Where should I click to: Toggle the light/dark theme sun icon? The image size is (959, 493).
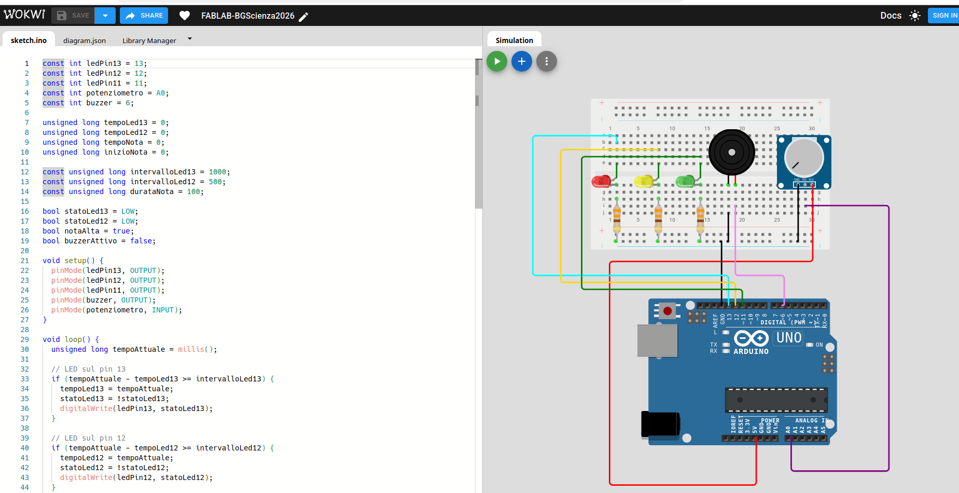(915, 16)
